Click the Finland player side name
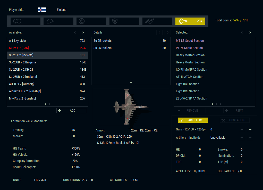This screenshot has height=190, width=263. (x=62, y=10)
